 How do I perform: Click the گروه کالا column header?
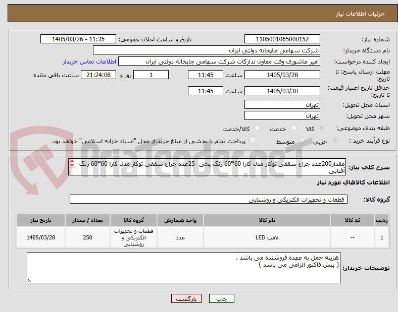133,220
